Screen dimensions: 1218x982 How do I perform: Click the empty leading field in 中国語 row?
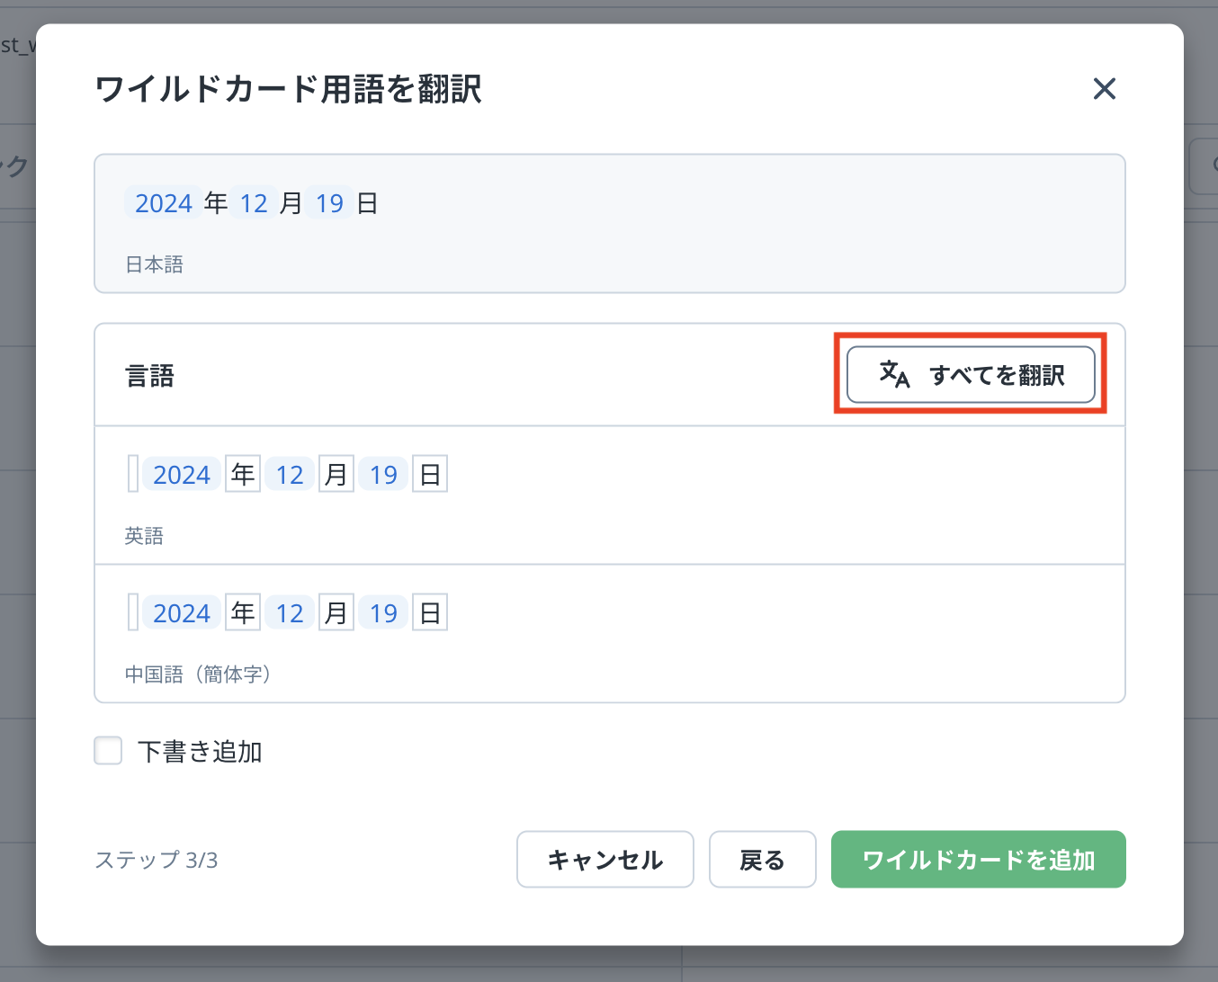(133, 612)
